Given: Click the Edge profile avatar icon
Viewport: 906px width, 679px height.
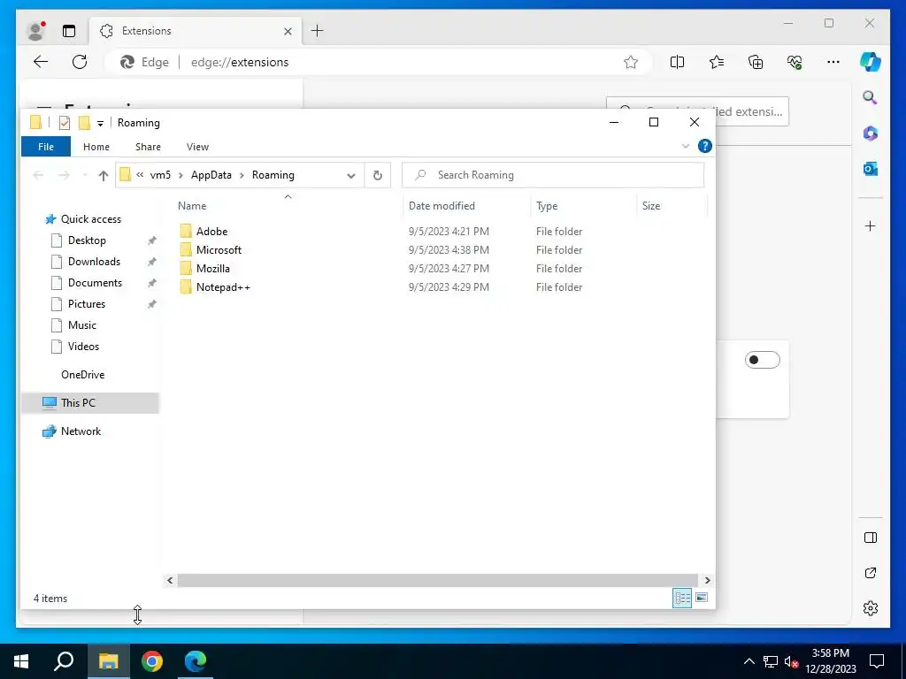Looking at the screenshot, I should (x=35, y=31).
